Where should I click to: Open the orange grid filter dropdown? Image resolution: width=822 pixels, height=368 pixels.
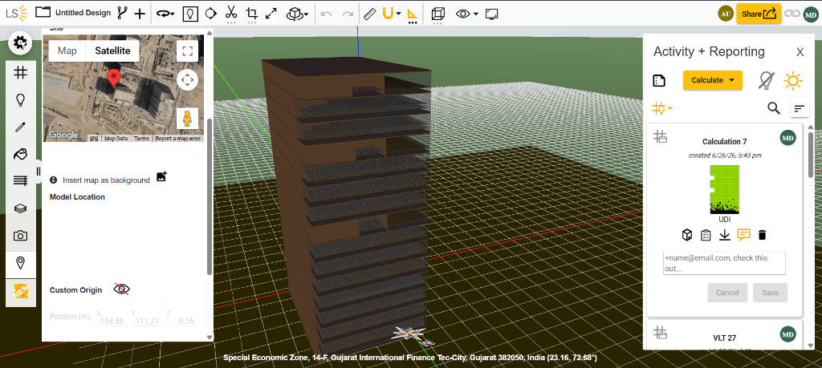pos(662,108)
